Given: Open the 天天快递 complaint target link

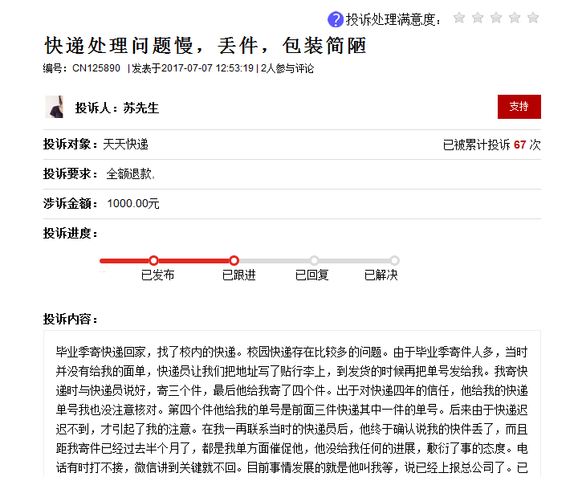Looking at the screenshot, I should [x=126, y=145].
